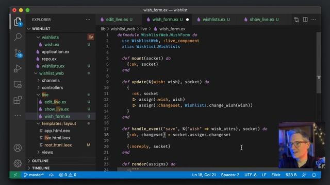Click the 623 B file size indicator

291,175
